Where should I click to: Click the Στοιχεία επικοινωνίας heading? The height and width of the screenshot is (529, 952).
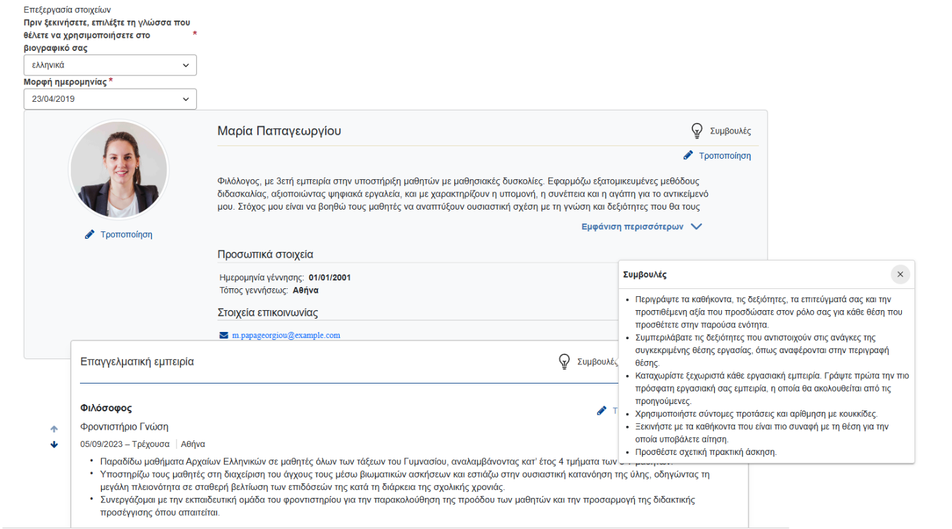point(268,313)
